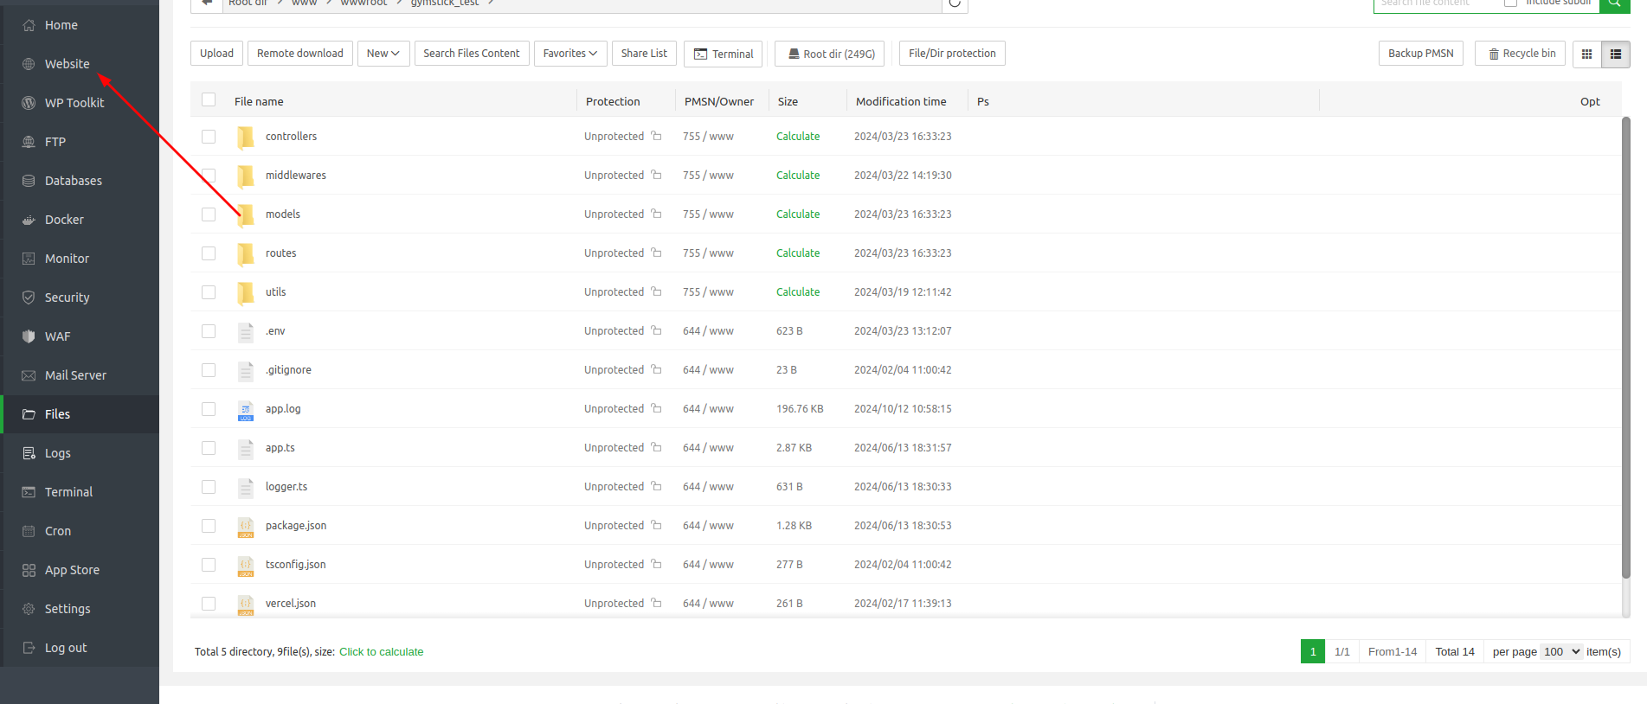Check the controllers folder checkbox
1647x704 pixels.
point(209,137)
